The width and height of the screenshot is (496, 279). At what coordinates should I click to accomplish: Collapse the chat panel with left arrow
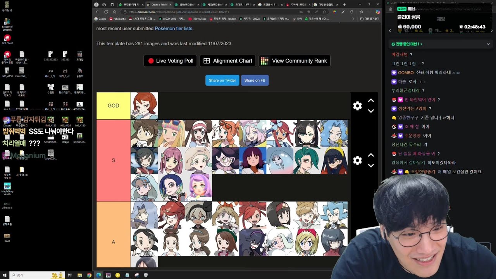(390, 31)
